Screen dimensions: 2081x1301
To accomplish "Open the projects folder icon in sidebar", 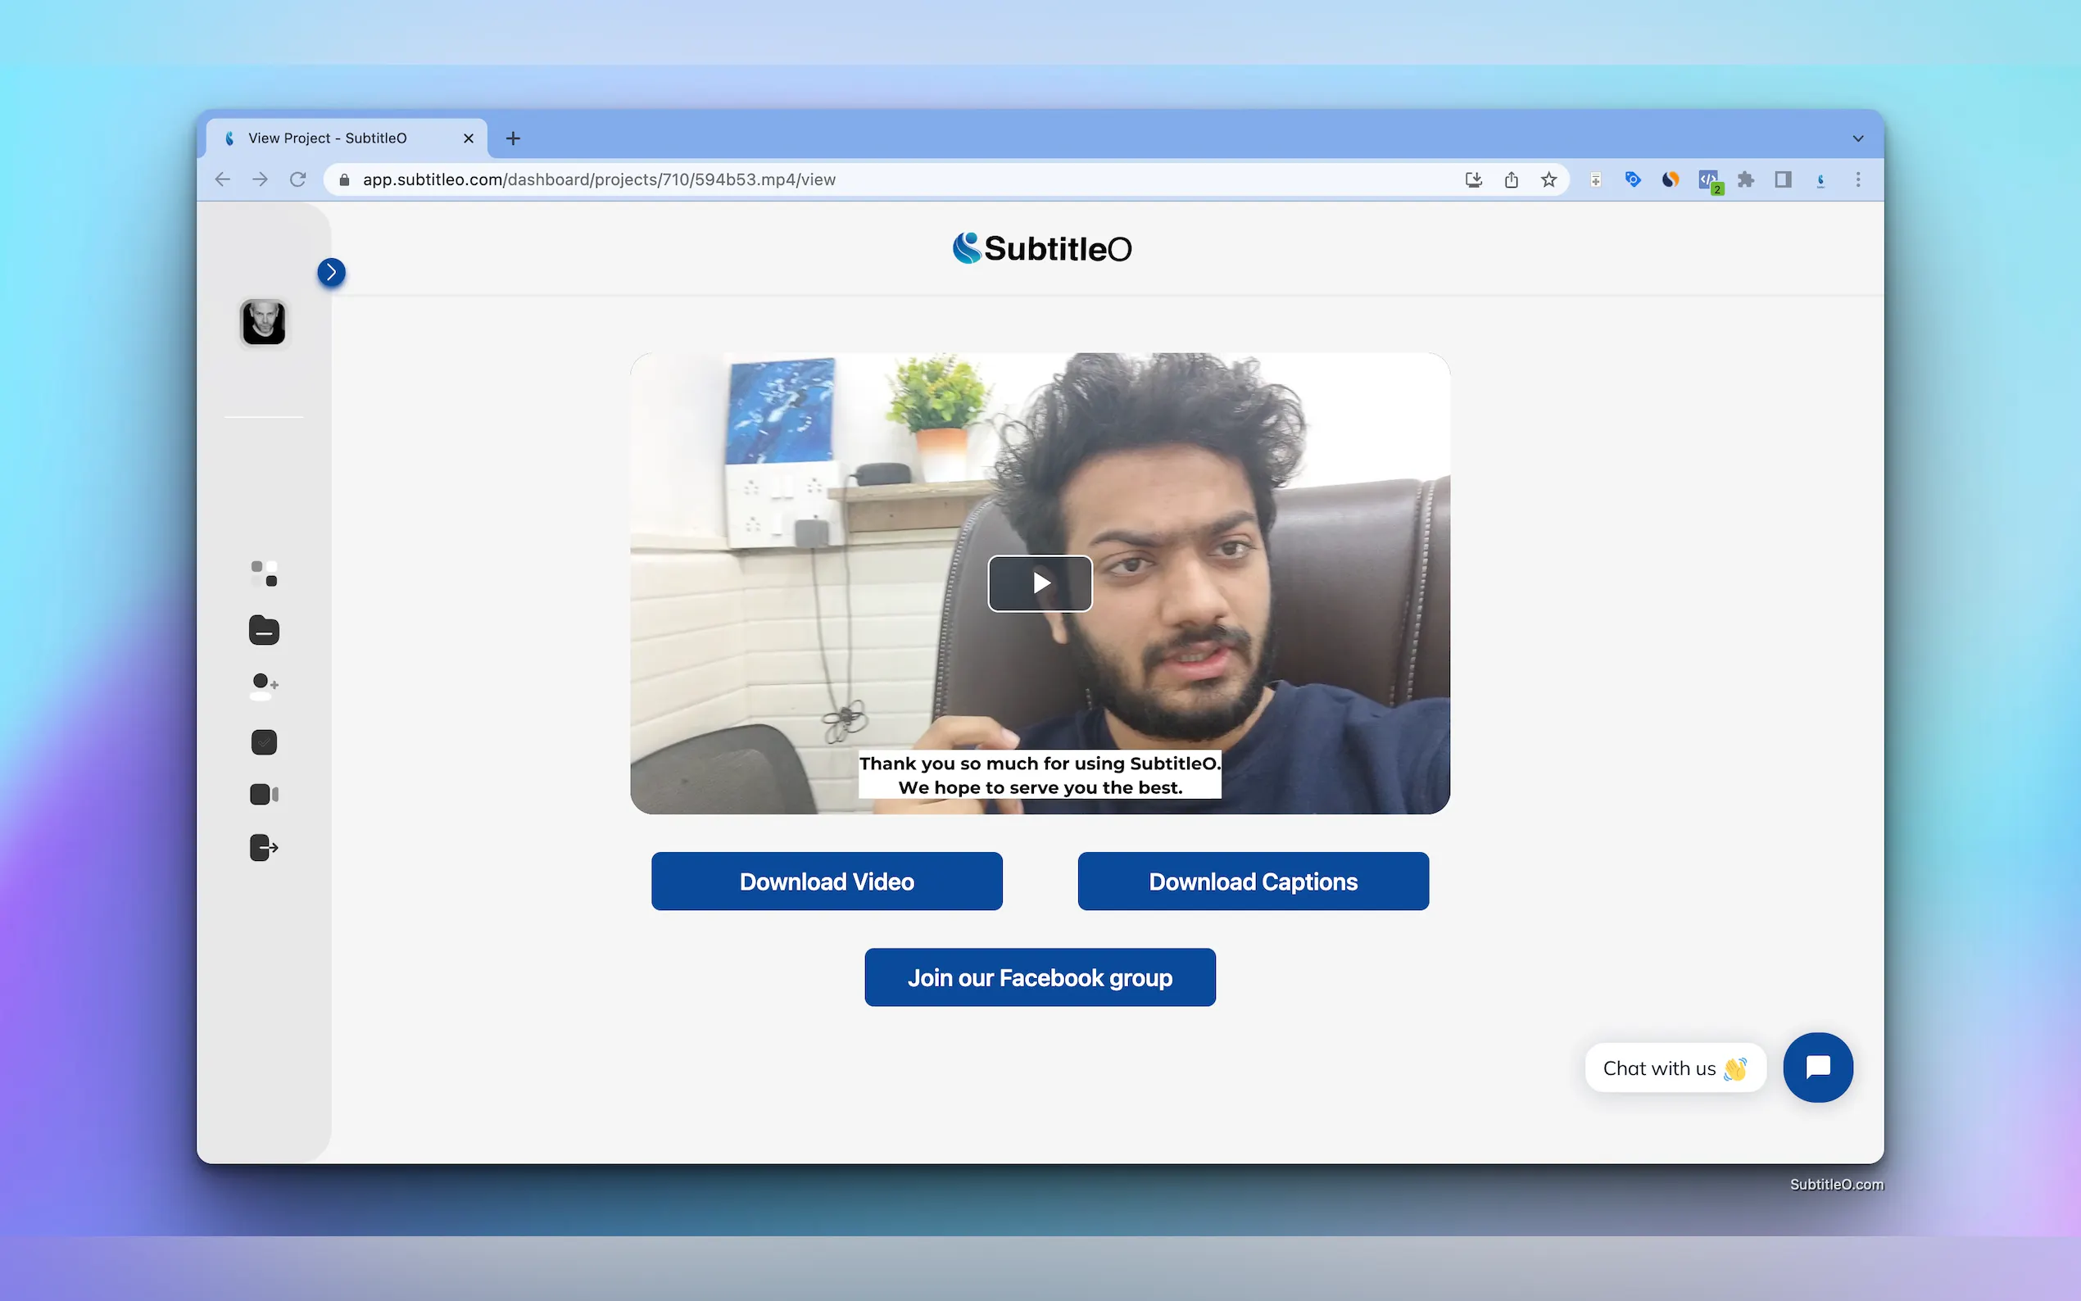I will [264, 630].
